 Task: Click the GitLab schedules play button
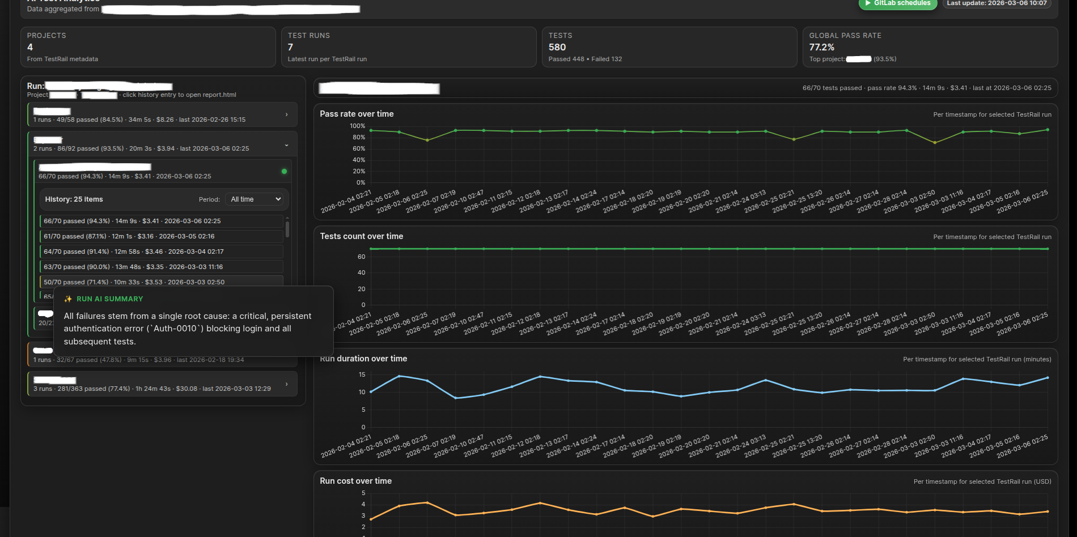(897, 3)
